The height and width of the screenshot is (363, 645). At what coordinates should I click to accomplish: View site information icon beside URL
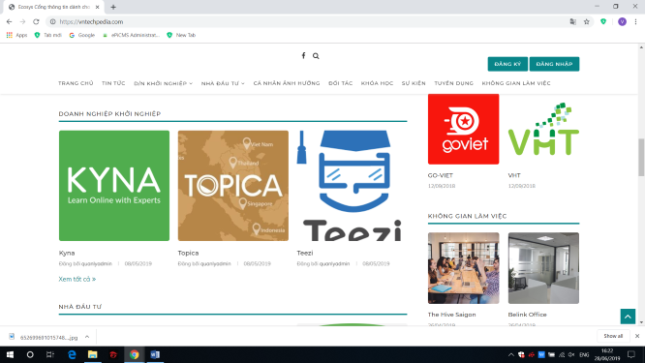(52, 22)
